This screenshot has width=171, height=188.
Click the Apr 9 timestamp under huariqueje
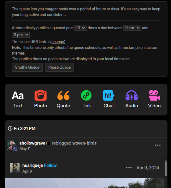(27, 171)
